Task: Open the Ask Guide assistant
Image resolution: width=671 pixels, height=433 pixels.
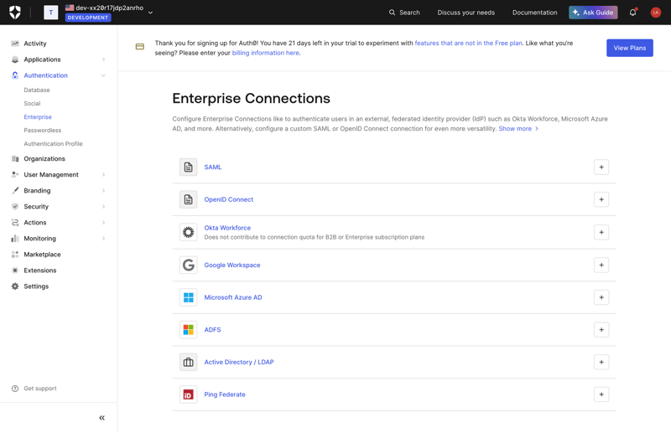Action: click(593, 13)
